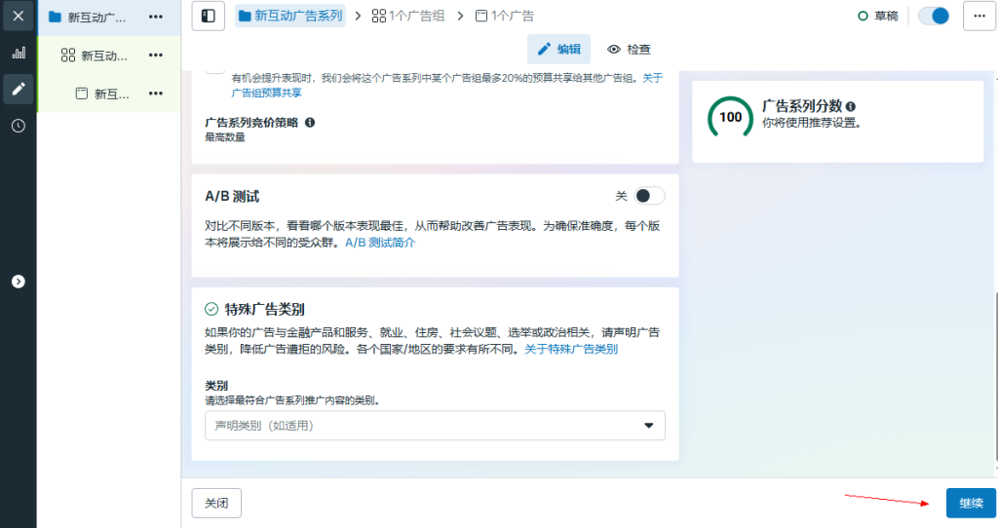Screen dimensions: 998x528
Task: Expand the left navigation with the arrow button
Action: (x=18, y=282)
